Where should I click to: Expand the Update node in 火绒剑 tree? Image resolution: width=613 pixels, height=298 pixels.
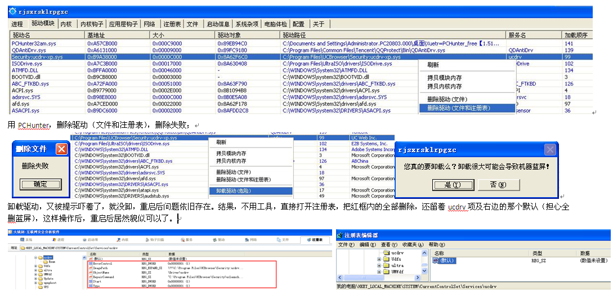pyautogui.click(x=35, y=278)
